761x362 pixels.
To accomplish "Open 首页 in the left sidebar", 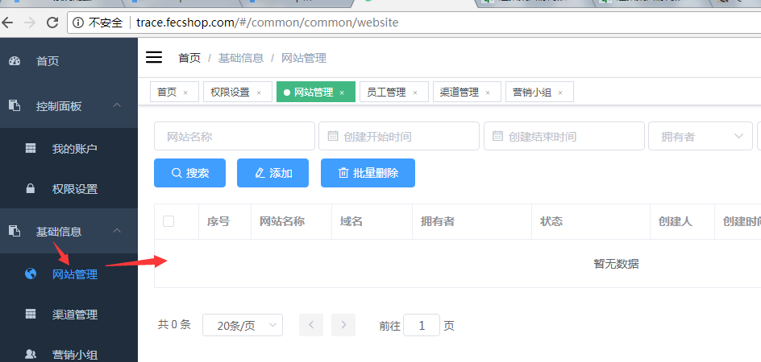I will 69,60.
